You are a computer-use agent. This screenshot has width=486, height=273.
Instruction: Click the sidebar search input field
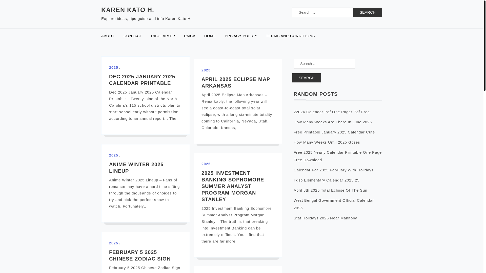pos(324,64)
